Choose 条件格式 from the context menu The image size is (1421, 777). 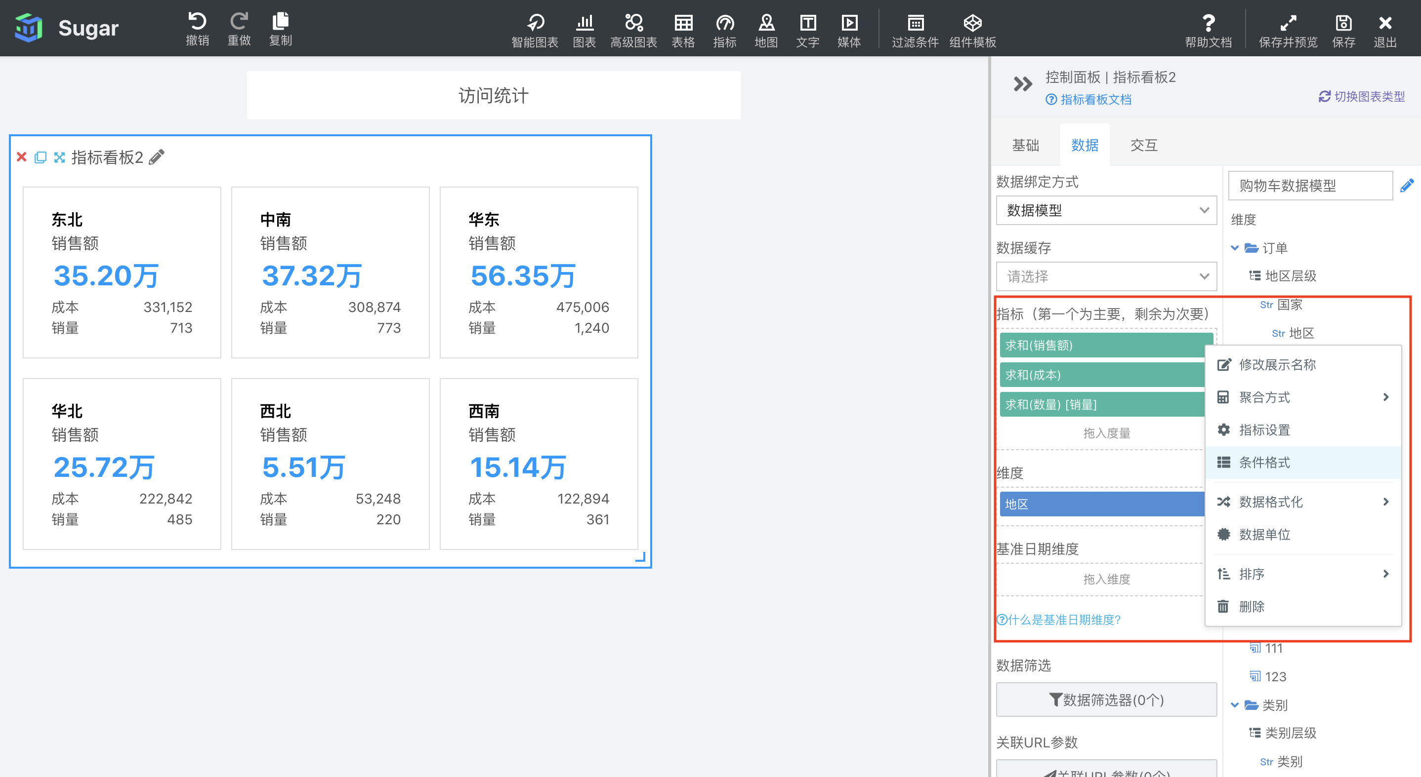1303,463
